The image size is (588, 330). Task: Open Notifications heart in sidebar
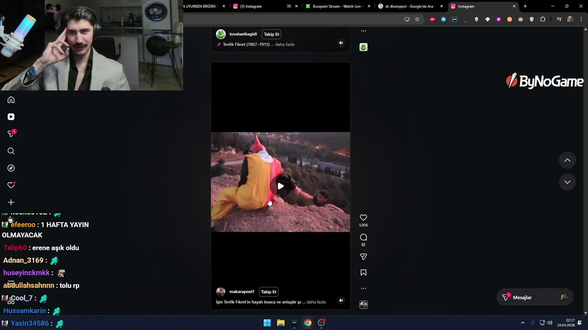(11, 185)
